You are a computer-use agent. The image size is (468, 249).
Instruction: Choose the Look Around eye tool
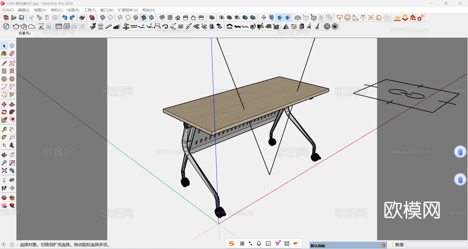pos(12,180)
